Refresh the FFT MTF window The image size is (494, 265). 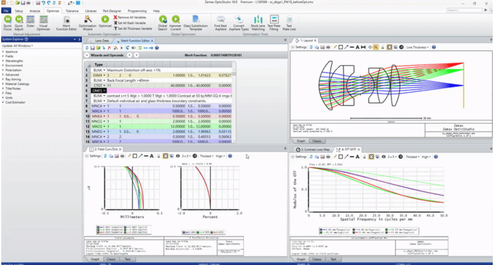311,157
